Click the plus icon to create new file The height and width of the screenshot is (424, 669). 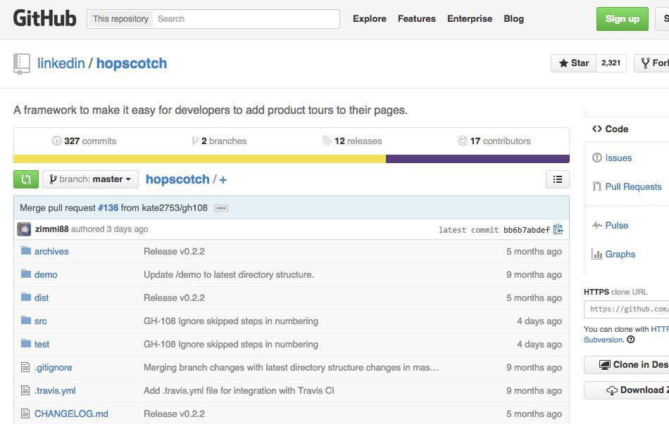pyautogui.click(x=223, y=180)
